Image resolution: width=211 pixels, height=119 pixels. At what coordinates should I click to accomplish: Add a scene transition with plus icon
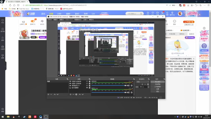[142, 84]
